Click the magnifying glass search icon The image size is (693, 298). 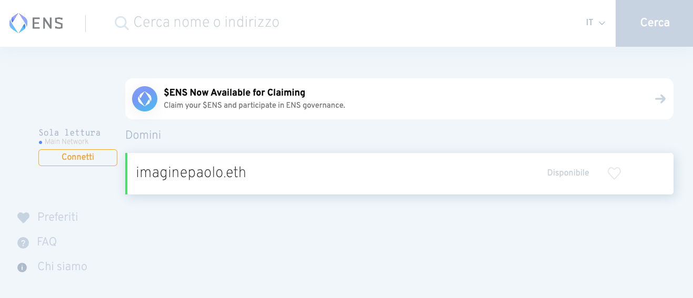122,23
